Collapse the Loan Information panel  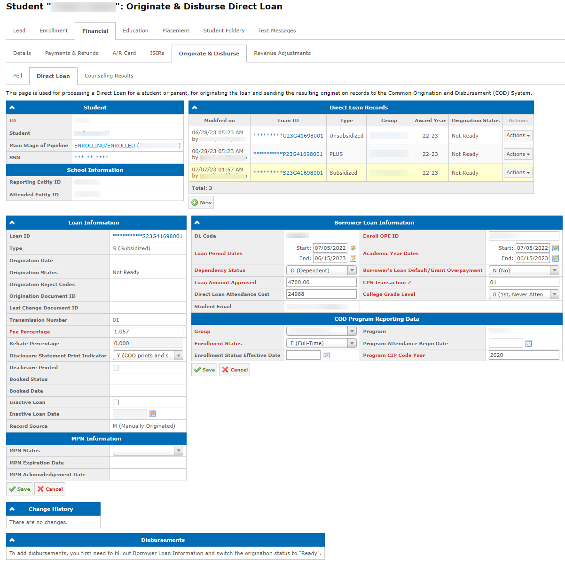tap(12, 223)
